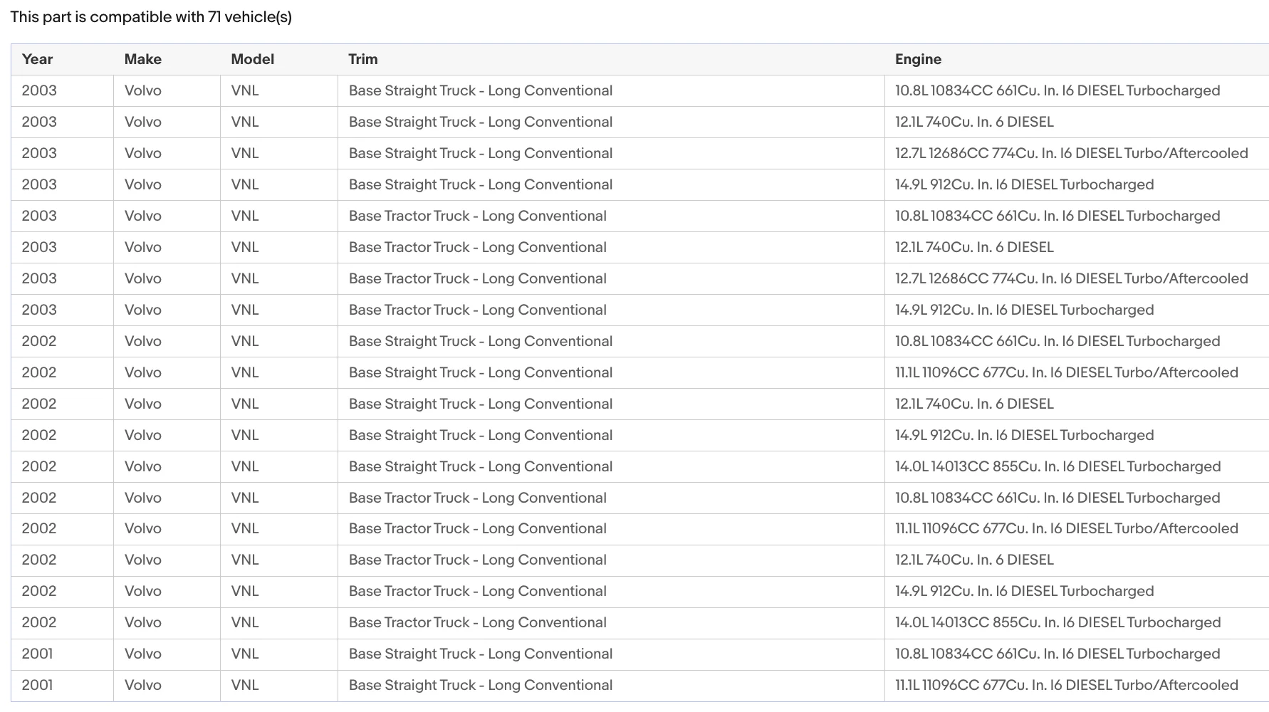This screenshot has height=712, width=1269.
Task: Select 14.9L engine cell for 2002 Tractor Truck
Action: 1077,591
